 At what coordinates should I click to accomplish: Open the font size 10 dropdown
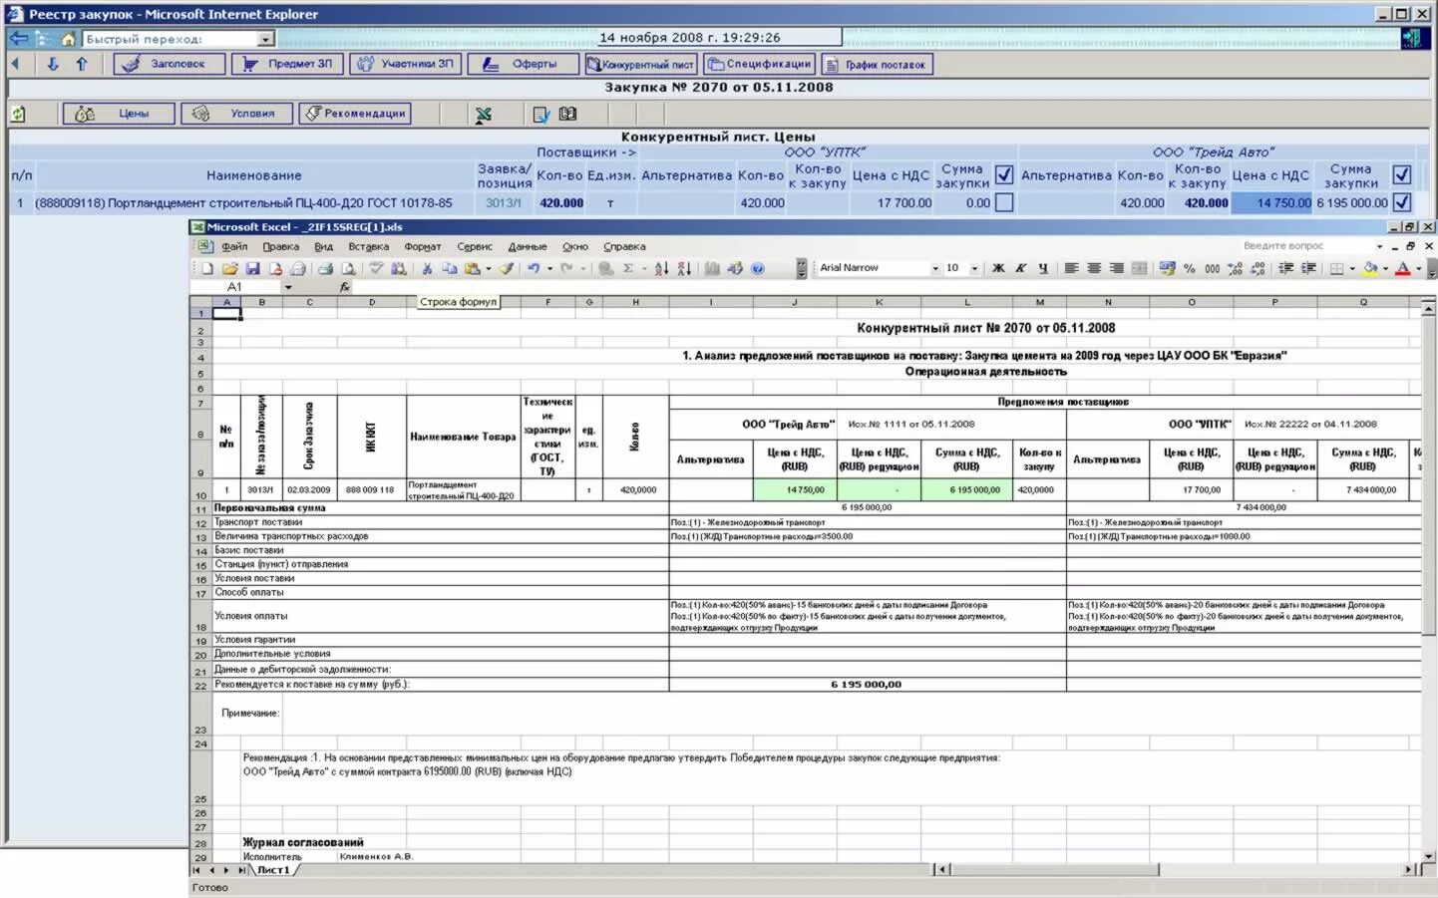pyautogui.click(x=974, y=268)
